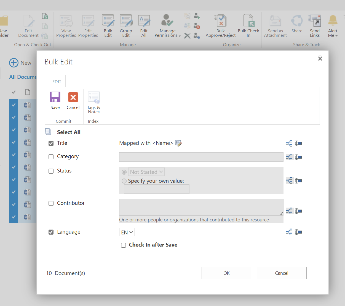This screenshot has height=306, width=345.
Task: Click the field icon in the Language row
Action: tap(298, 232)
